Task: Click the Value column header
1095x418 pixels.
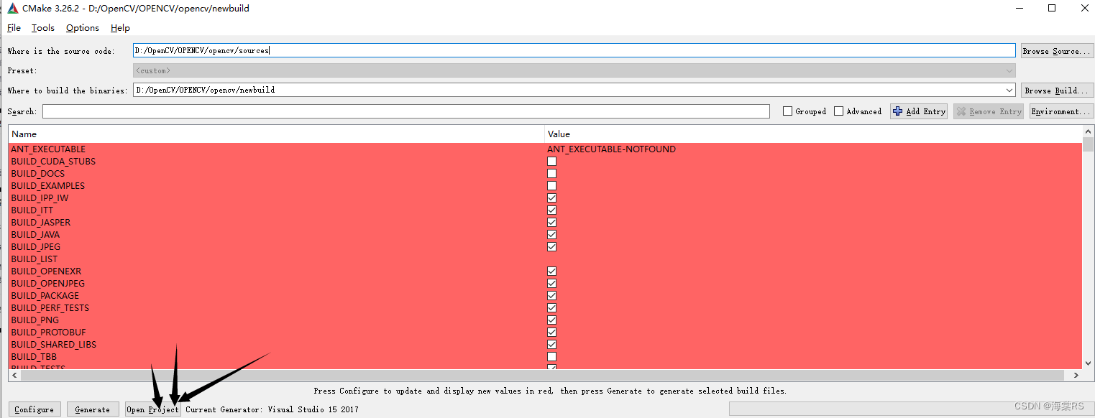Action: (813, 134)
